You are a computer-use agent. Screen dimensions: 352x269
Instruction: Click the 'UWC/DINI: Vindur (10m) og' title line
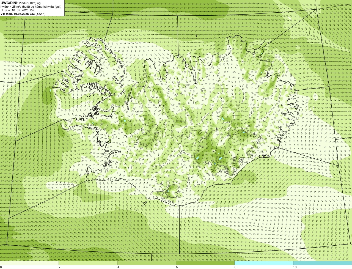[x=21, y=3]
